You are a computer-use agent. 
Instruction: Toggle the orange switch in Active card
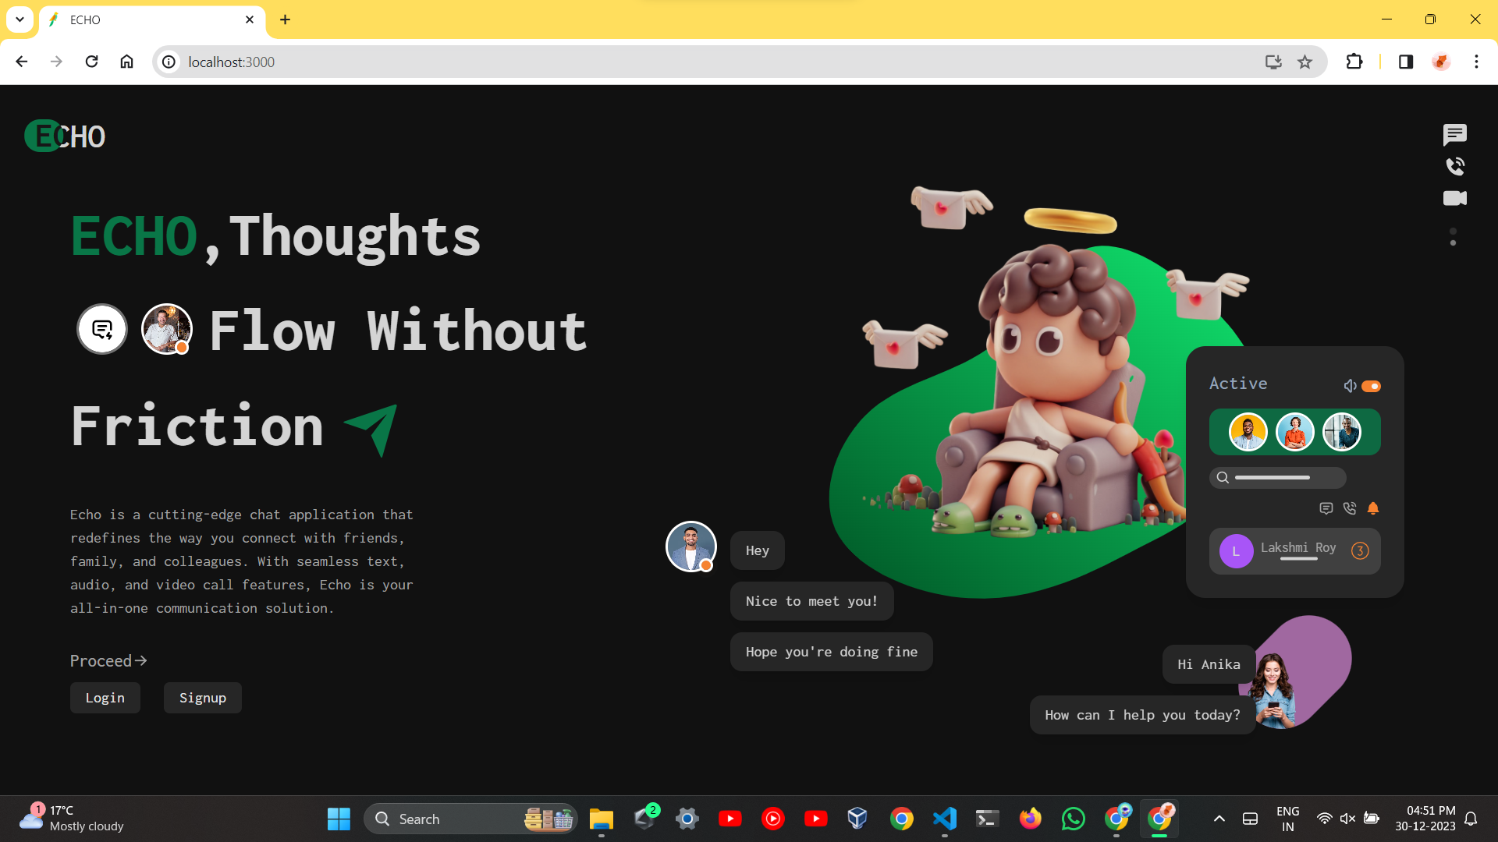click(x=1371, y=386)
